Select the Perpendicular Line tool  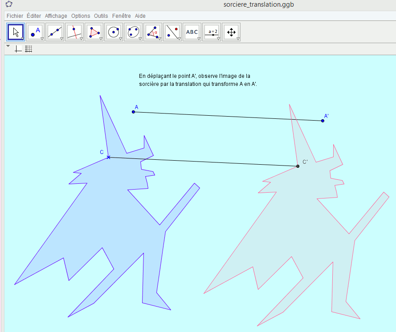point(73,32)
